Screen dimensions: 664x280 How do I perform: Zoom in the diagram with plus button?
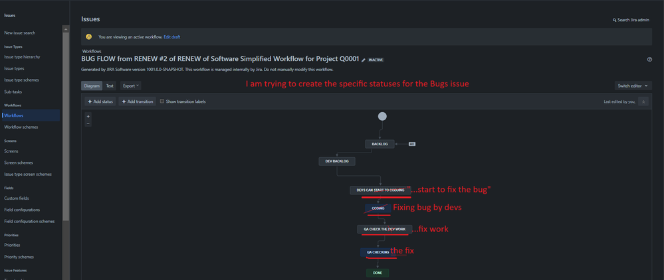pos(88,116)
